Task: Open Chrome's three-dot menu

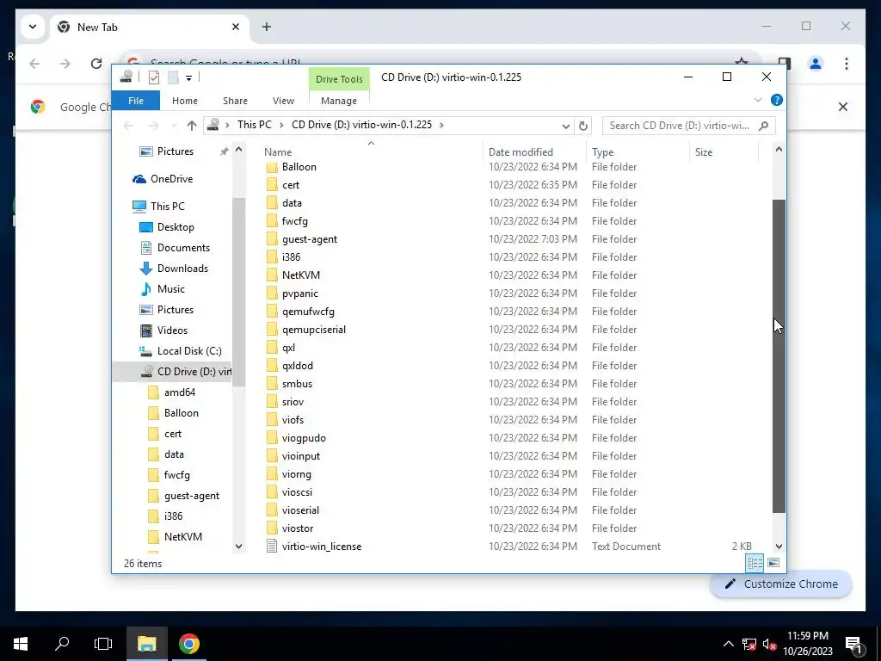Action: [x=847, y=64]
